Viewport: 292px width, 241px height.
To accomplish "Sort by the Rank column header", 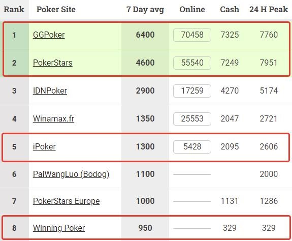I will 14,9.
